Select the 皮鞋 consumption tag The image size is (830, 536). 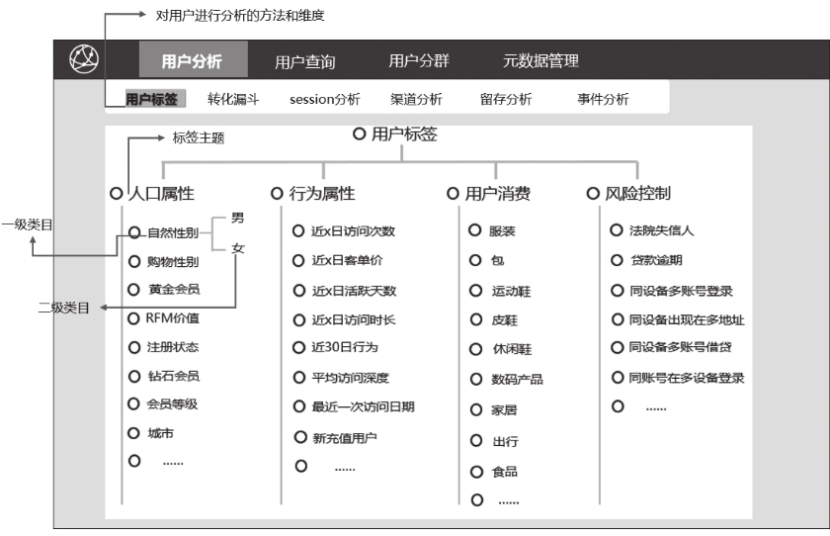coord(494,319)
